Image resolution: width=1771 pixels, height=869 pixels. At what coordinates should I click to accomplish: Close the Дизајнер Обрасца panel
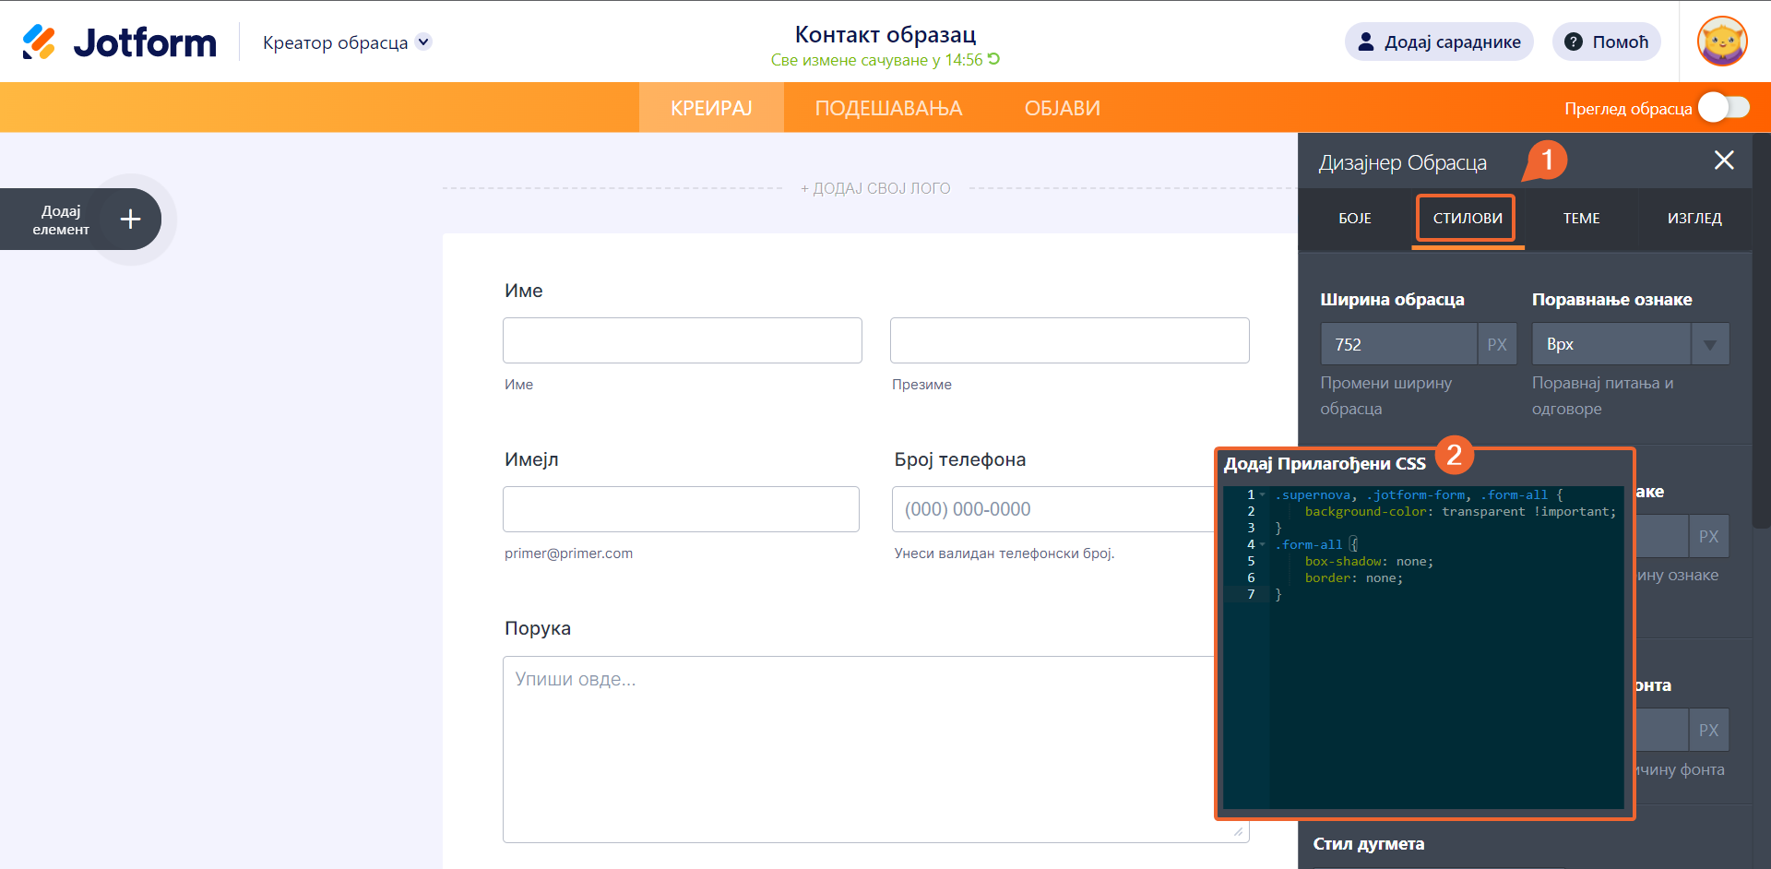click(x=1724, y=161)
